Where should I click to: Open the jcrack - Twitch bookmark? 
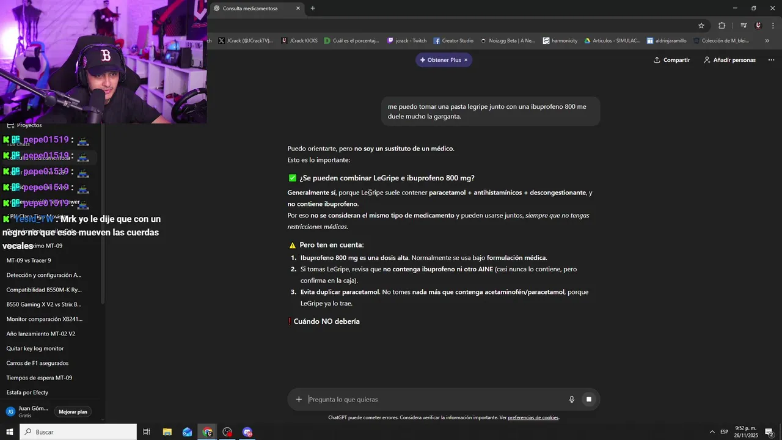coord(407,41)
